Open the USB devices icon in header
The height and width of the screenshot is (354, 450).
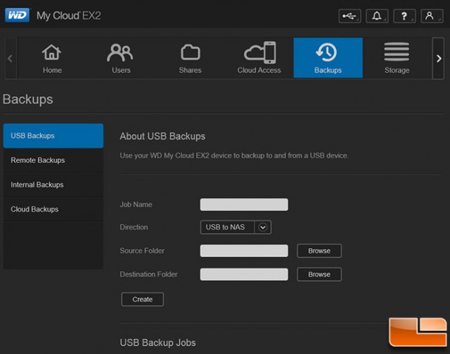(350, 16)
